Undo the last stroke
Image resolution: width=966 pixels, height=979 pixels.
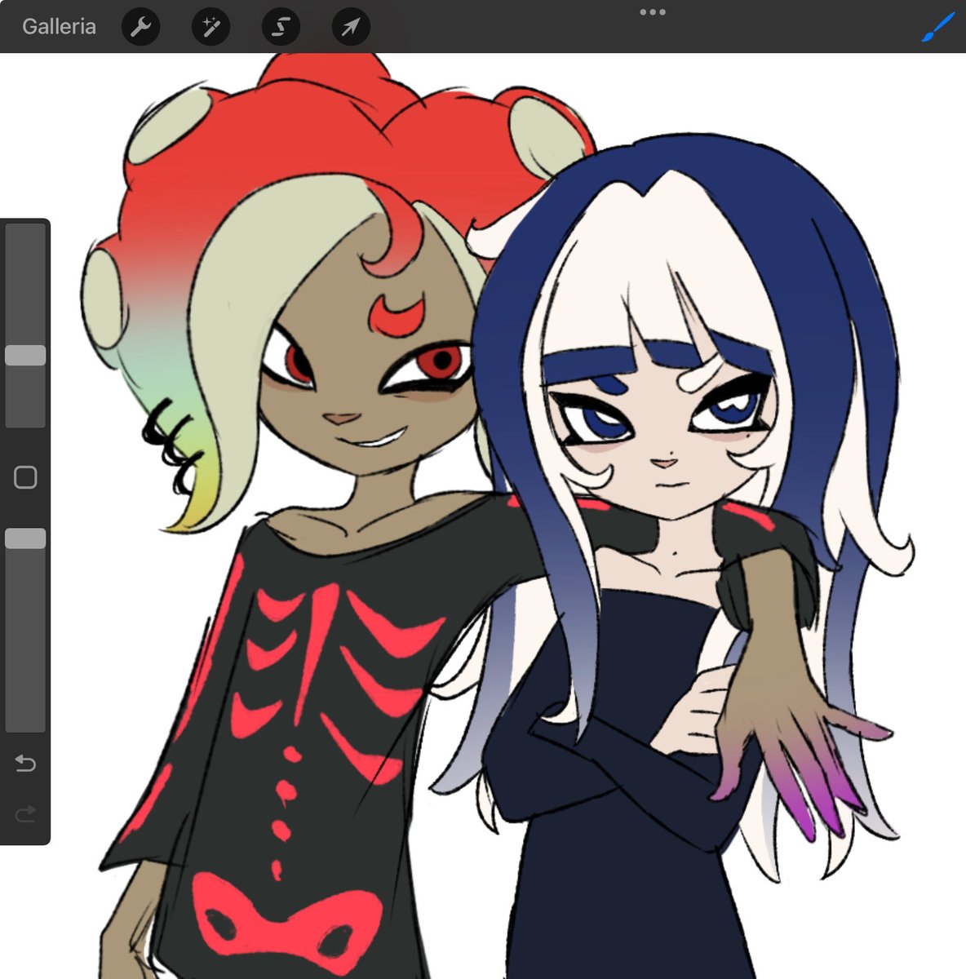pos(25,764)
